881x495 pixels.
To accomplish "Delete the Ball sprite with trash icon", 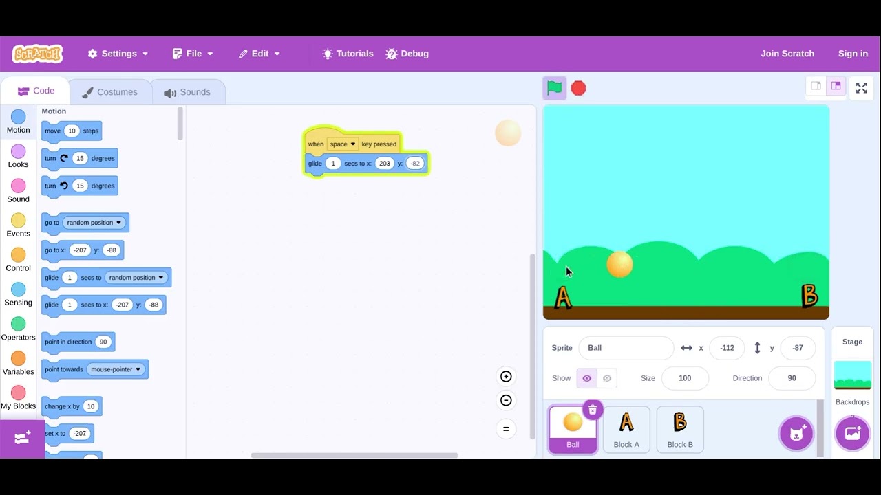I will pos(593,410).
